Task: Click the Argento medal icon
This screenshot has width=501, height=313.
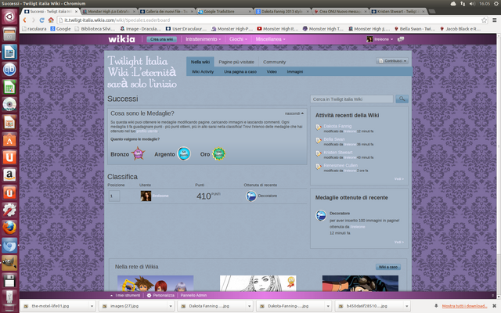Action: (x=184, y=153)
